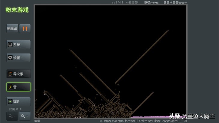Click the hassii/otascube dan-ball.jp credit link
The image size is (219, 123).
pos(143,121)
